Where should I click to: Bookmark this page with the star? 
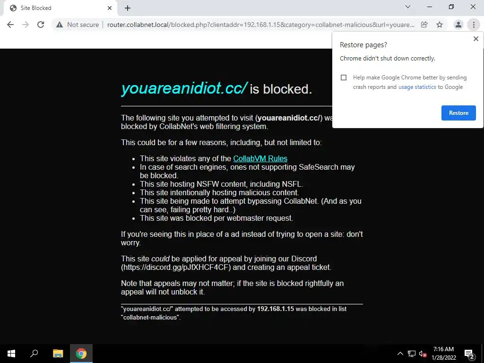point(440,25)
